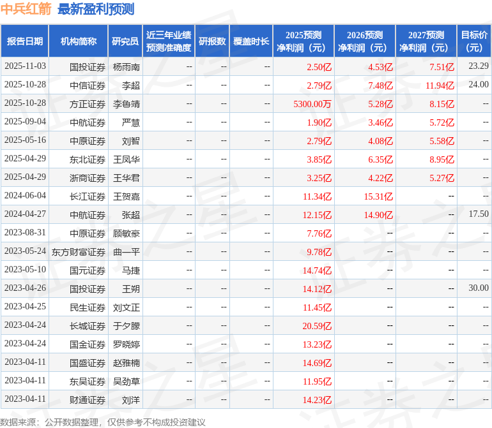Click the 目标价 column header

coord(474,41)
